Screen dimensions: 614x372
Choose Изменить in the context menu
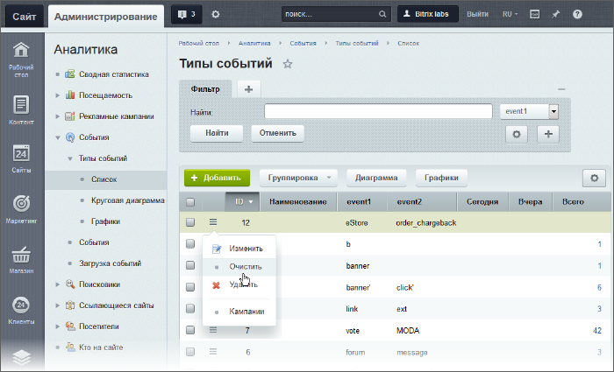[246, 249]
